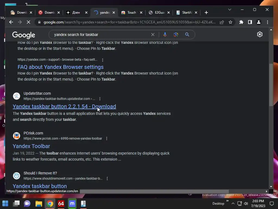
Task: Click the UpdateStar.com site name
Action: [37, 93]
